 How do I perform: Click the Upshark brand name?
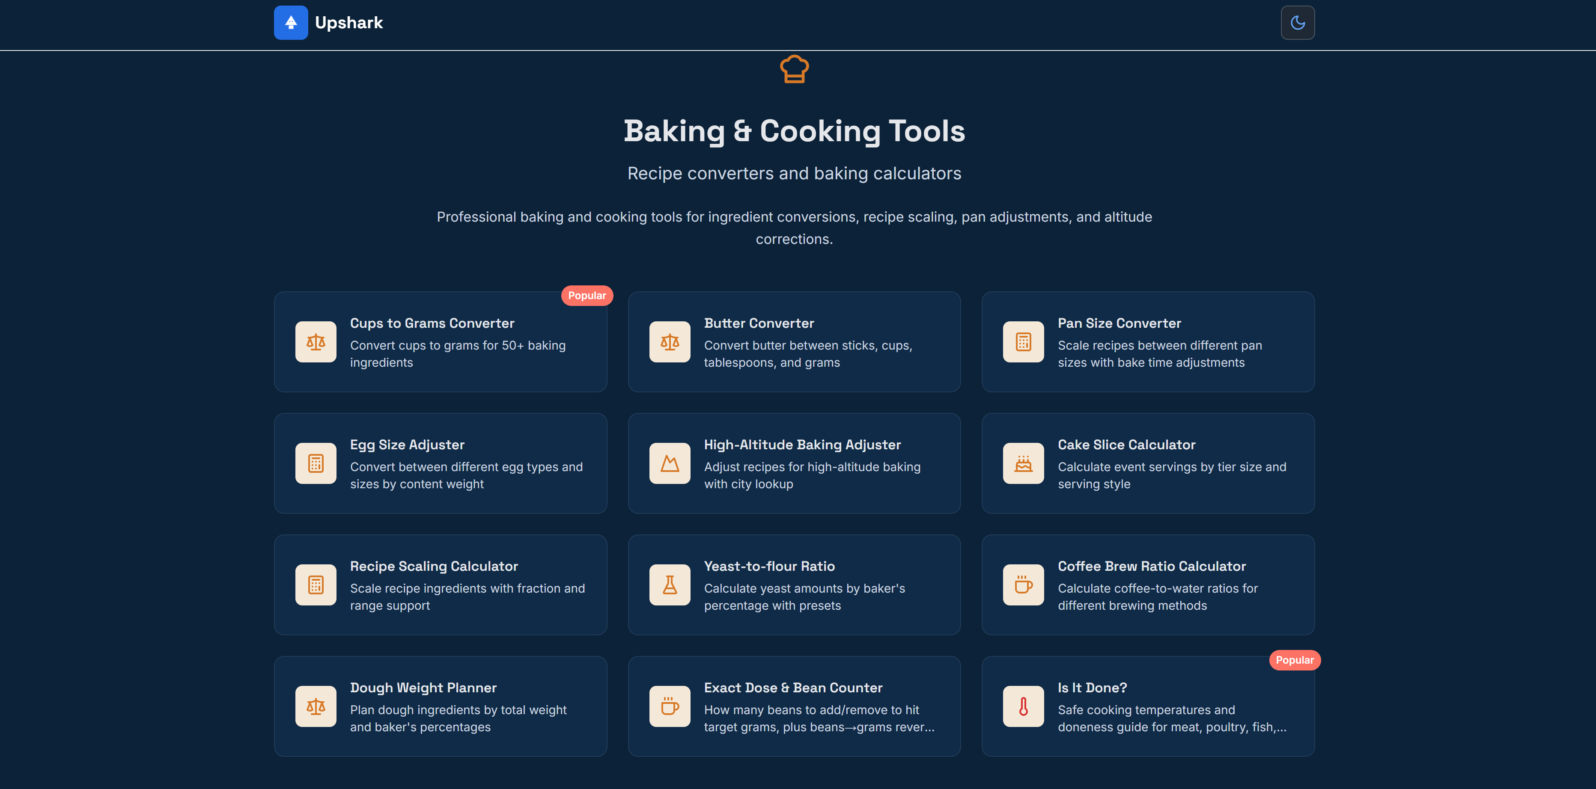pyautogui.click(x=349, y=23)
